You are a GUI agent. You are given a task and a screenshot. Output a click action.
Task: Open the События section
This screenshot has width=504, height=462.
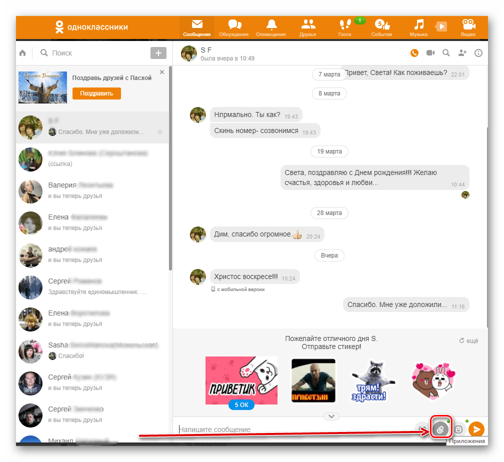[x=381, y=27]
